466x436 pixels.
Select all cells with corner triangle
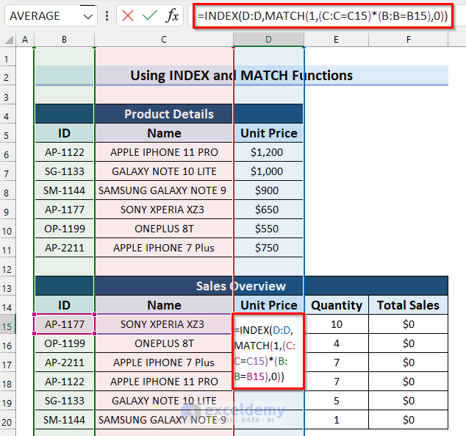9,40
